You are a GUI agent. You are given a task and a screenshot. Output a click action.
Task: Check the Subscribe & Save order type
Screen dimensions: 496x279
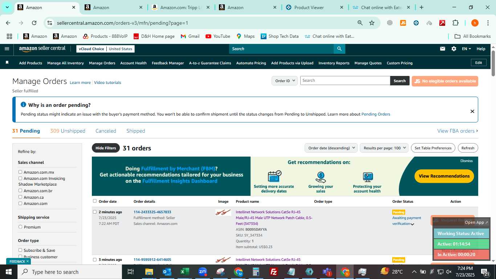(20, 250)
